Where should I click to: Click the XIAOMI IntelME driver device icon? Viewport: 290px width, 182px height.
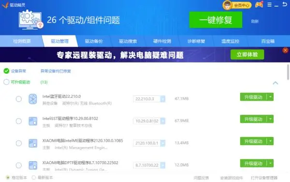tap(33, 143)
